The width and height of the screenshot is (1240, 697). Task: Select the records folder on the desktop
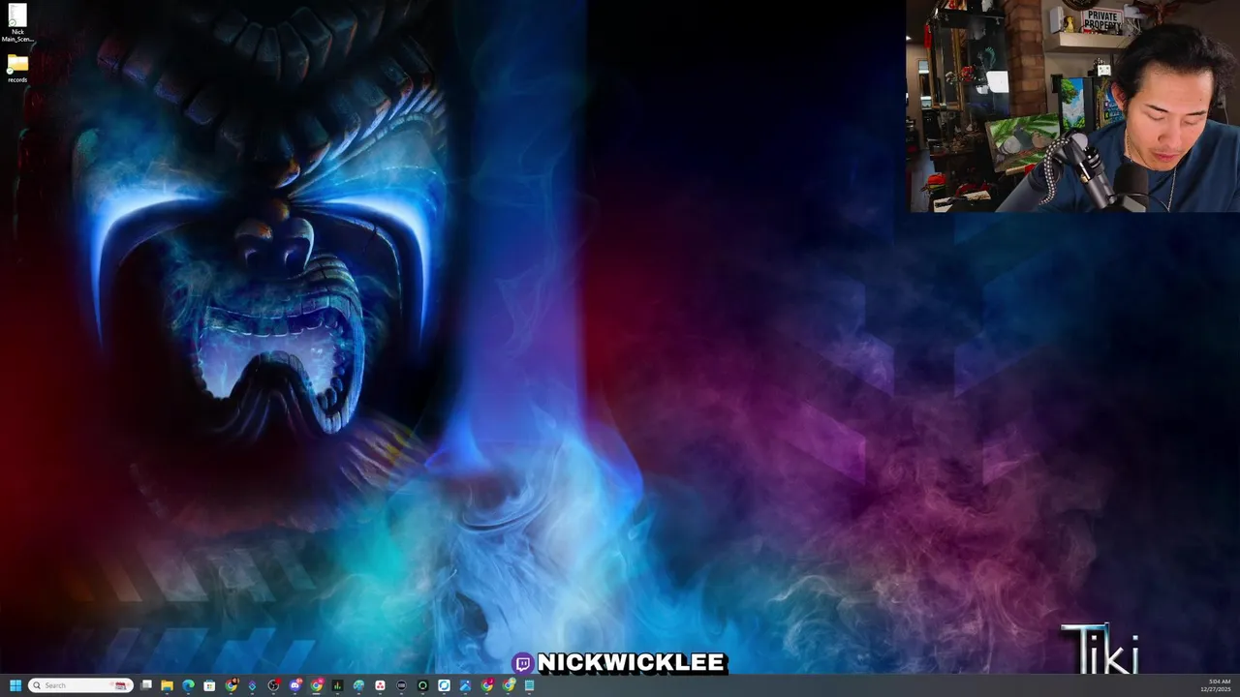tap(17, 69)
